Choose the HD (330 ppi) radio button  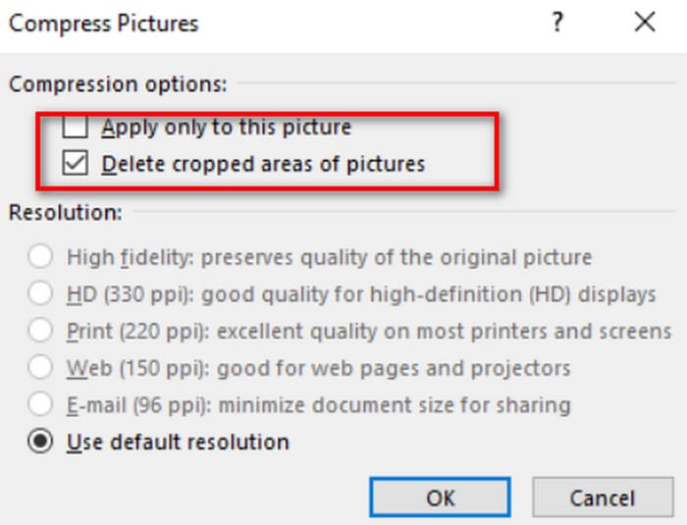pyautogui.click(x=41, y=294)
